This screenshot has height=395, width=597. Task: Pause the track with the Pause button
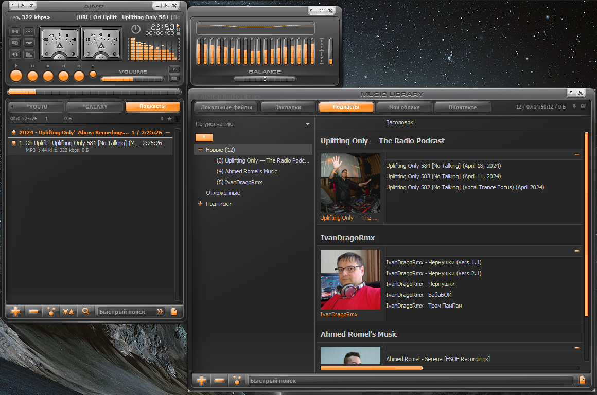point(33,77)
